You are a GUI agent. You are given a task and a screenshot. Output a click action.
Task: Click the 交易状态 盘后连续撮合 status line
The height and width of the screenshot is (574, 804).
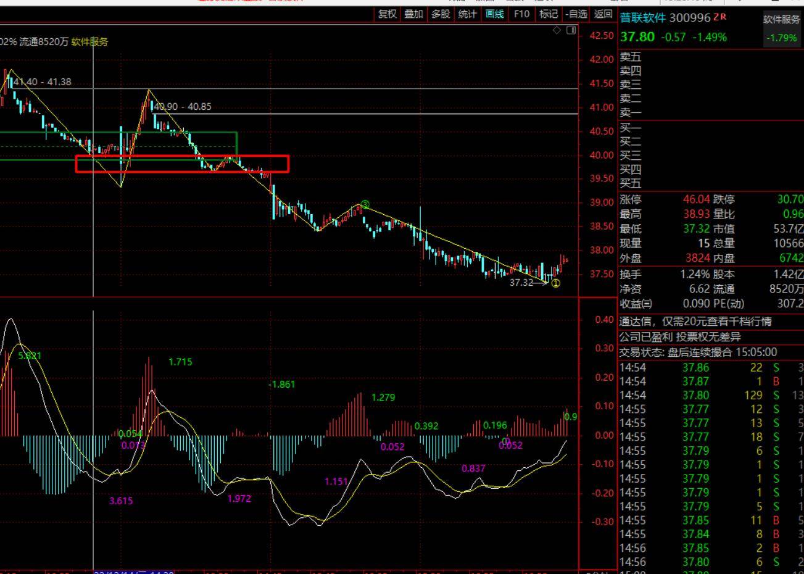(698, 352)
